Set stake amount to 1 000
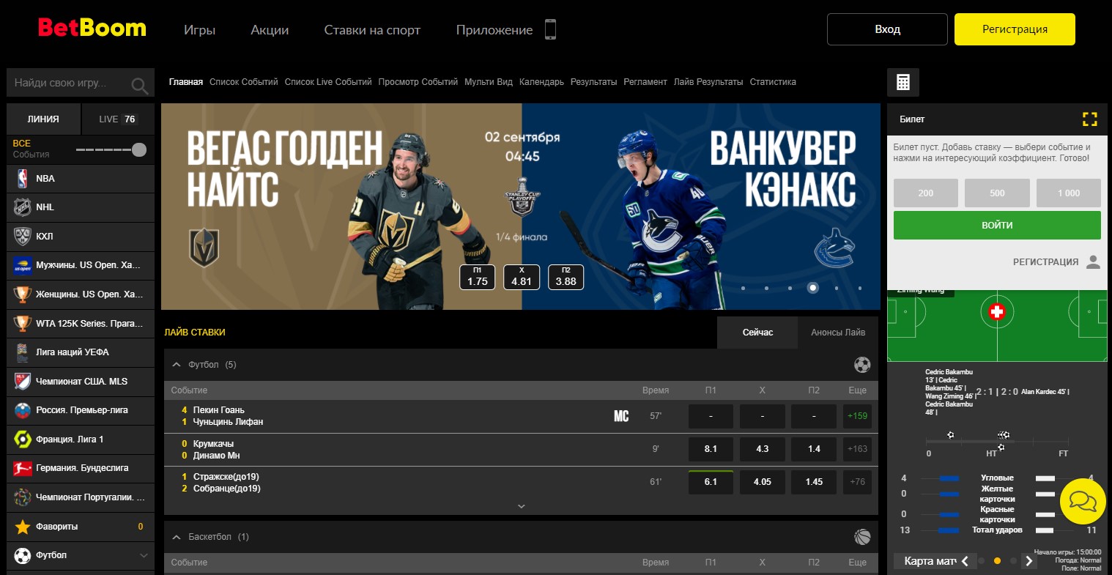 pyautogui.click(x=1069, y=193)
